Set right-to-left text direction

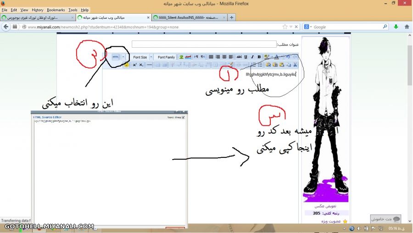click(x=202, y=57)
